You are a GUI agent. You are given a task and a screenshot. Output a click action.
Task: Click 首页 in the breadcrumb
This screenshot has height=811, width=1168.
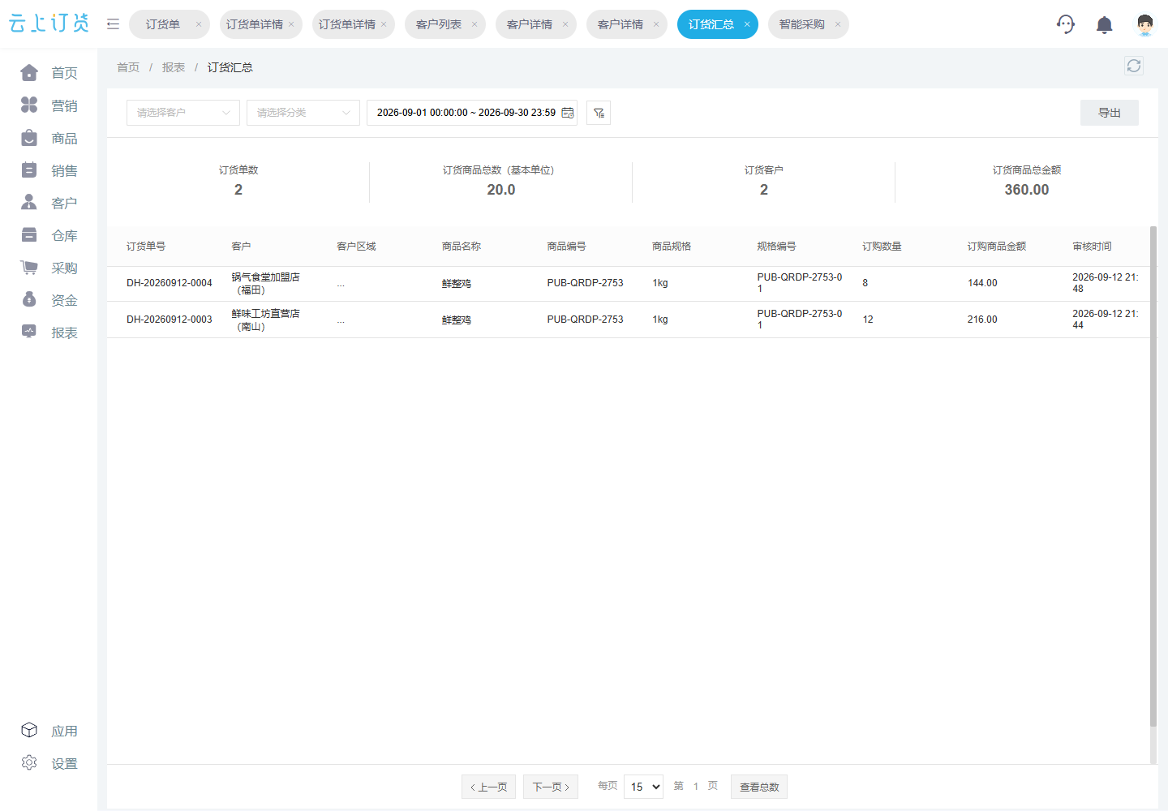[x=128, y=67]
